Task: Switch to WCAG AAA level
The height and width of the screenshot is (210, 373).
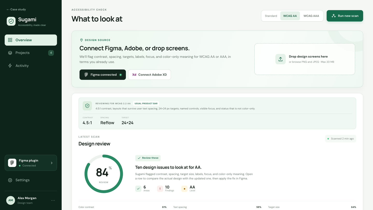Action: coord(311,16)
